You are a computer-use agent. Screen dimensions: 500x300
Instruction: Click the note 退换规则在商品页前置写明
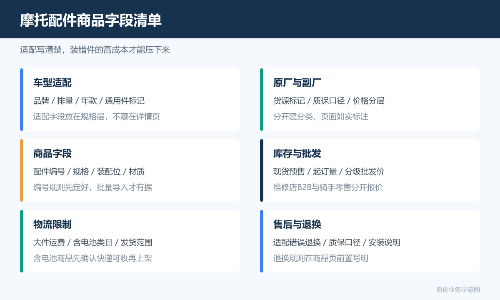(321, 258)
